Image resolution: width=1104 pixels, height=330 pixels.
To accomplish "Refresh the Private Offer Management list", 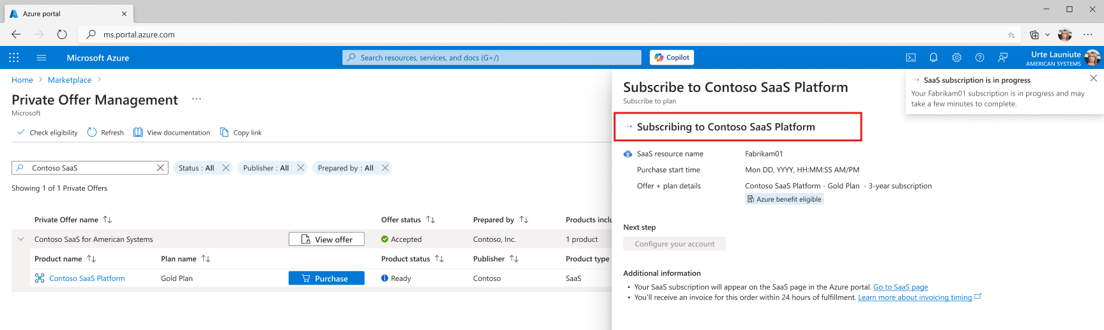I will tap(105, 133).
